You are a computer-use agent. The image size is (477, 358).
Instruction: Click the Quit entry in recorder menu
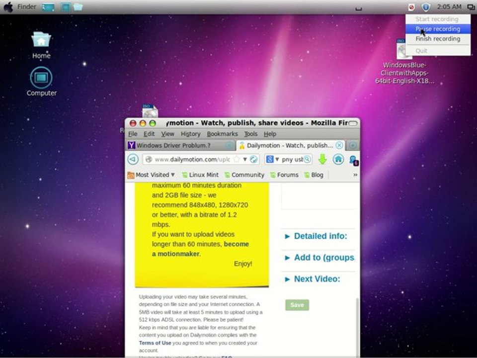(438, 51)
